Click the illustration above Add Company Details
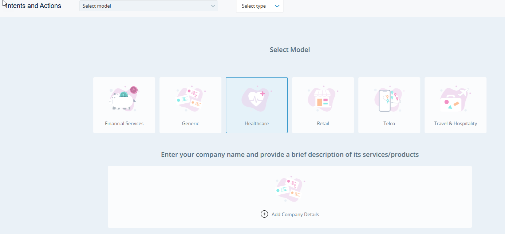The image size is (505, 234). [290, 188]
